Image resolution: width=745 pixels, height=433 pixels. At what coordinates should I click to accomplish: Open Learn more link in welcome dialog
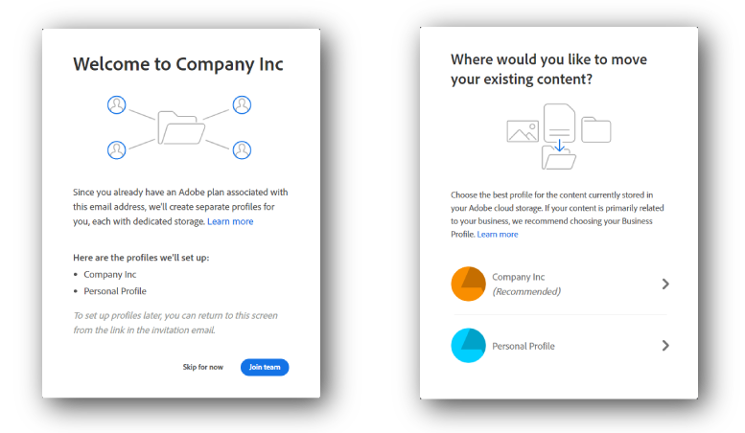[x=230, y=221]
